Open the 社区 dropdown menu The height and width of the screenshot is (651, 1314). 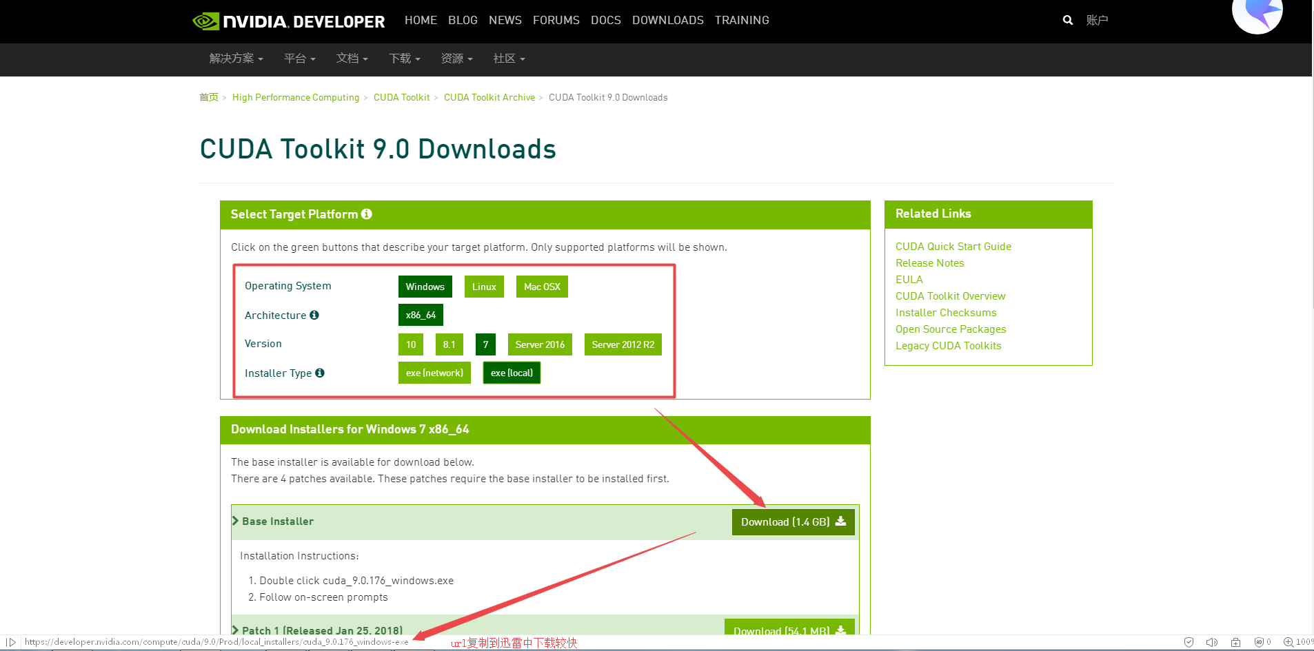coord(509,59)
